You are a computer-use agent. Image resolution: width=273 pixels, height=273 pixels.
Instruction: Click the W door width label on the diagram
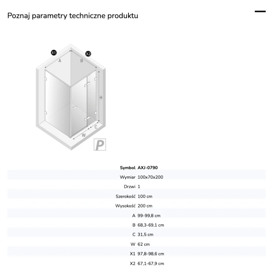click(84, 135)
